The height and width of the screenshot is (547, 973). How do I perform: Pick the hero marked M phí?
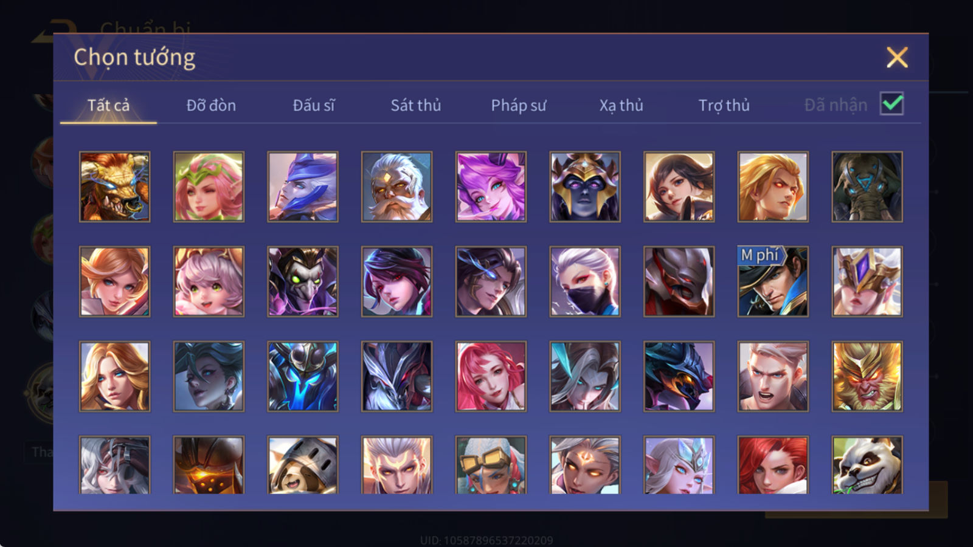point(773,281)
